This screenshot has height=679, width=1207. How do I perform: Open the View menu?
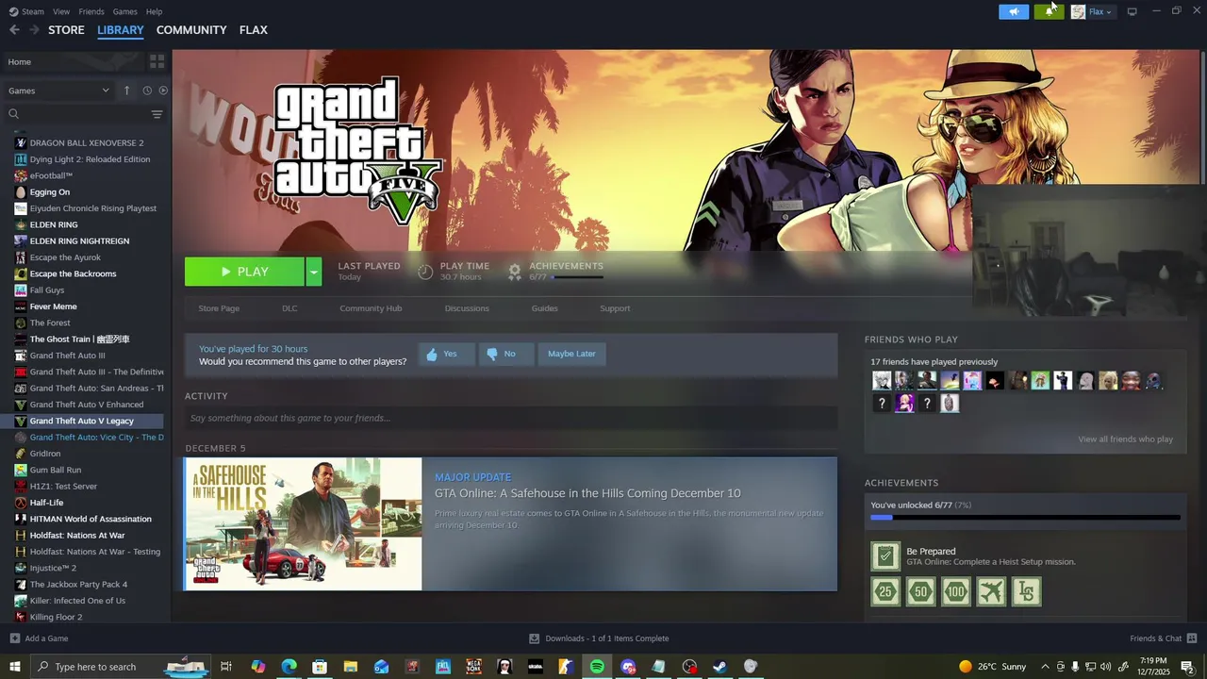[x=61, y=11]
